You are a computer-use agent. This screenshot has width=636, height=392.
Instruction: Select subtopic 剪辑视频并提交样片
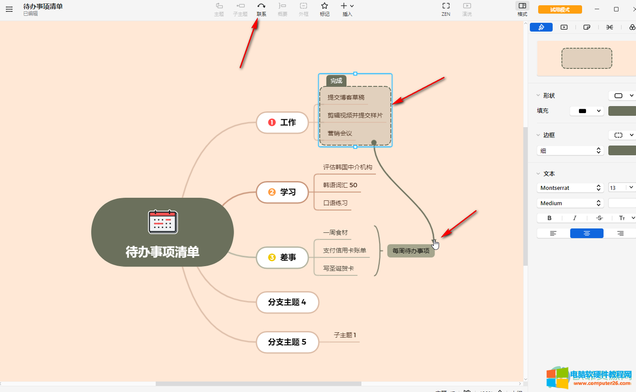355,115
